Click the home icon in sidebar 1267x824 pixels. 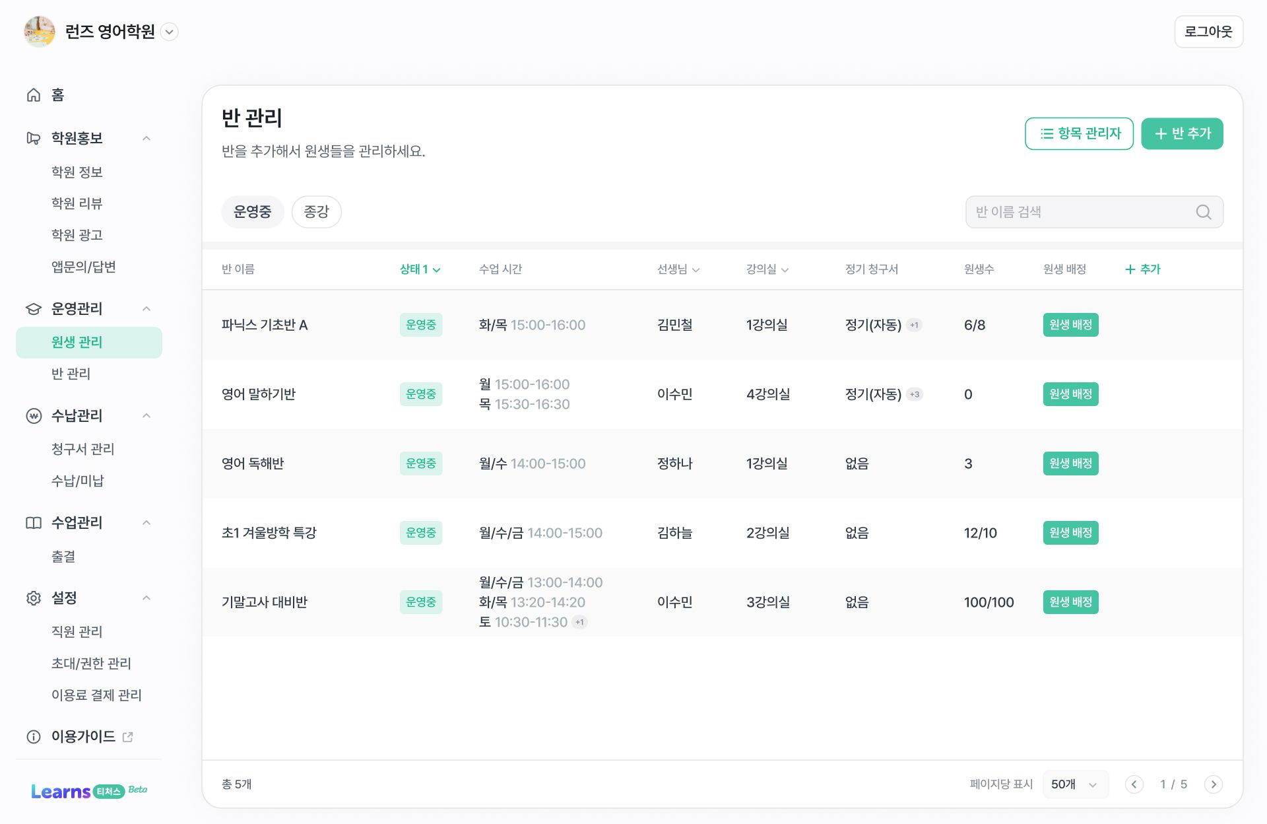pos(34,95)
